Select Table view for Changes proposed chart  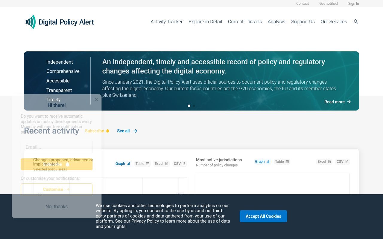pyautogui.click(x=142, y=164)
